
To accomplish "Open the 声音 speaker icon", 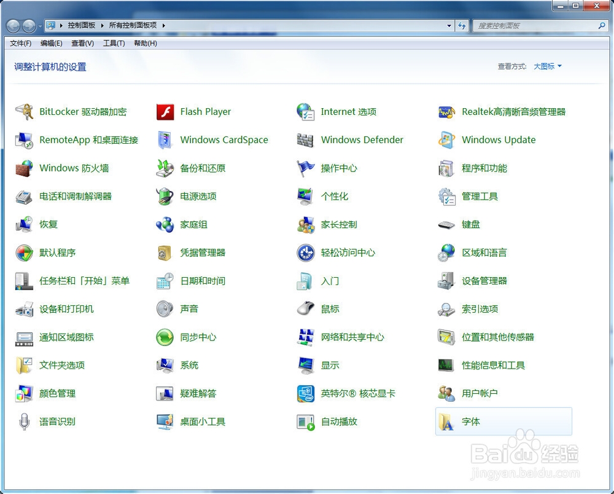I will coord(165,309).
